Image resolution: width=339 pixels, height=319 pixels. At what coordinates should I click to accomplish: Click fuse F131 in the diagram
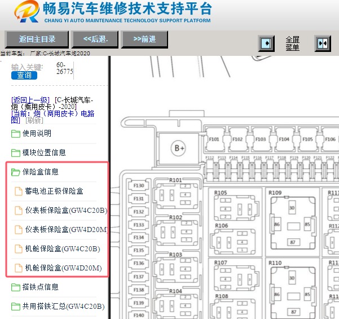click(x=139, y=199)
